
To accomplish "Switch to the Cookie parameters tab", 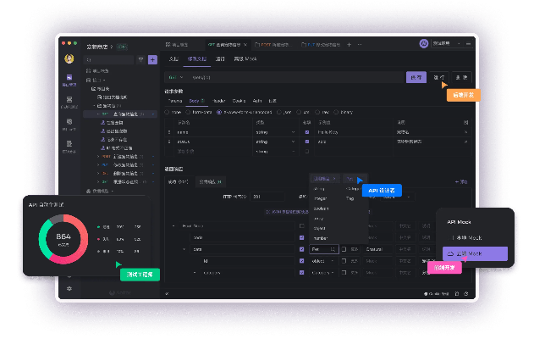I will click(236, 100).
